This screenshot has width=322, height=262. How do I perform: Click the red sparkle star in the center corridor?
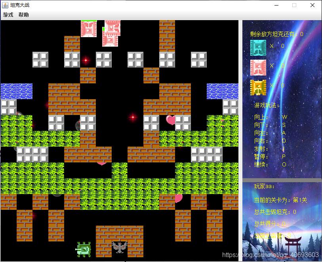tap(133, 117)
